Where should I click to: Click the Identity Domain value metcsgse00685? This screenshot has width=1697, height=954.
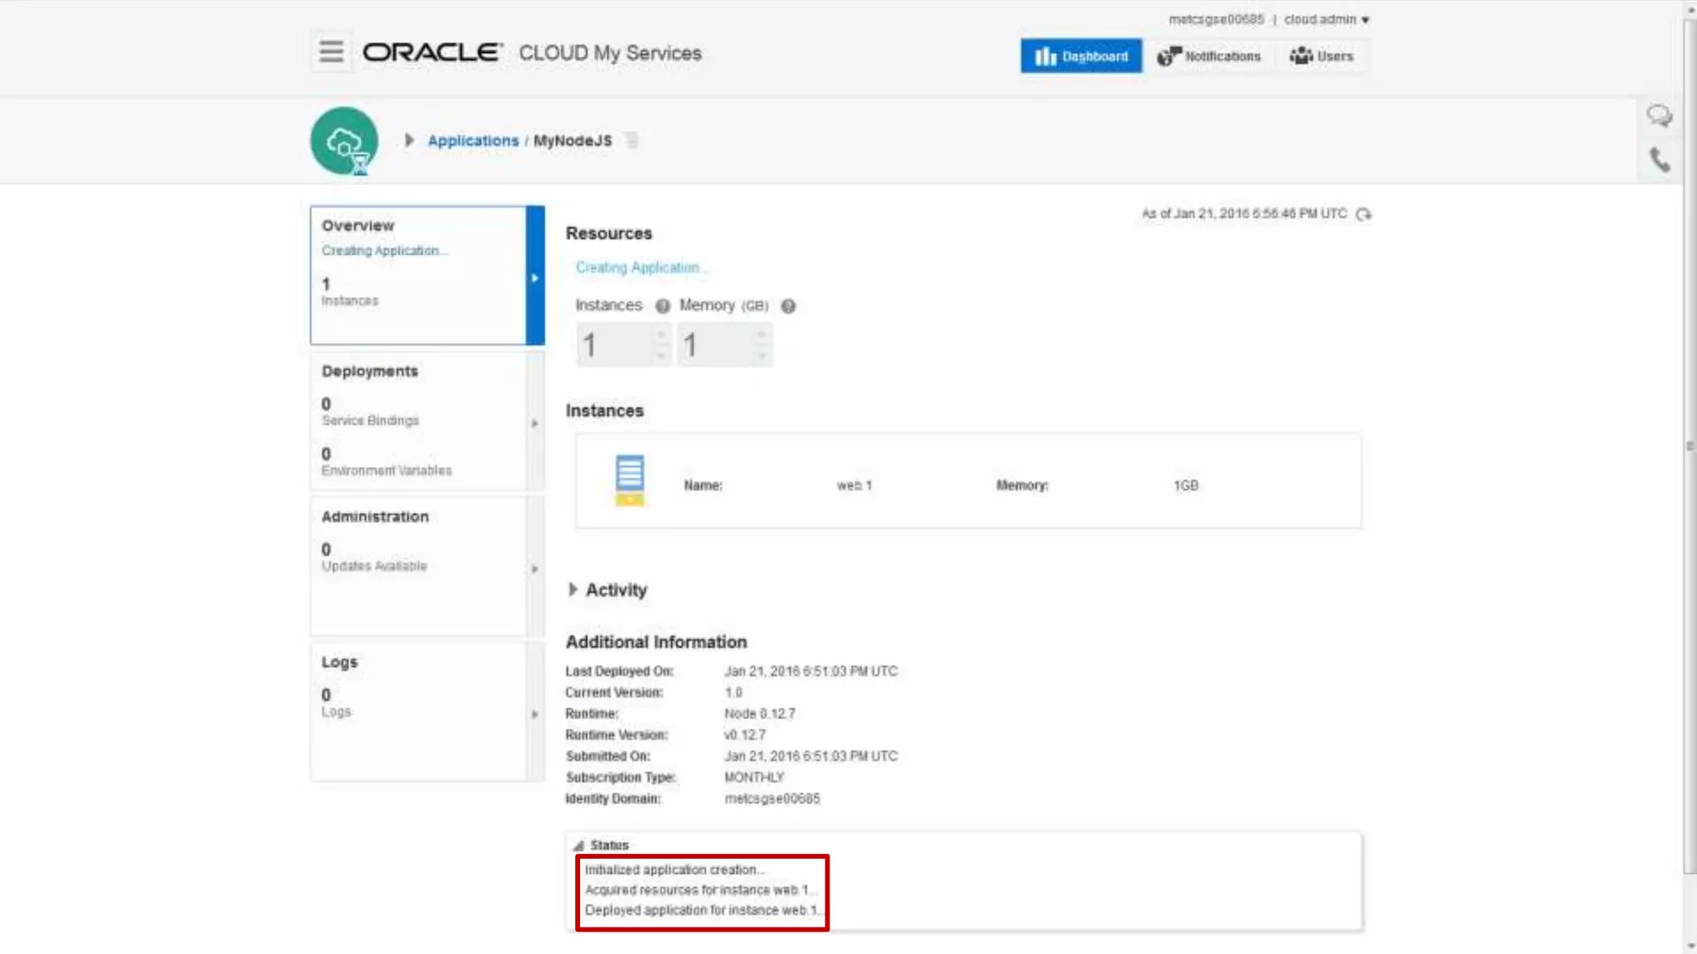tap(772, 799)
